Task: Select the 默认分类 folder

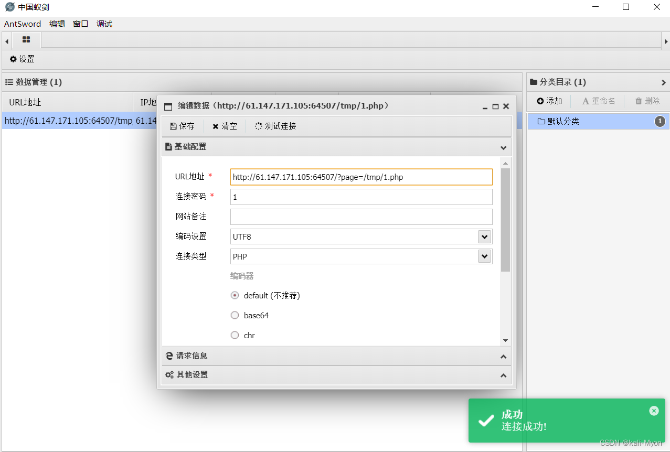Action: click(598, 121)
